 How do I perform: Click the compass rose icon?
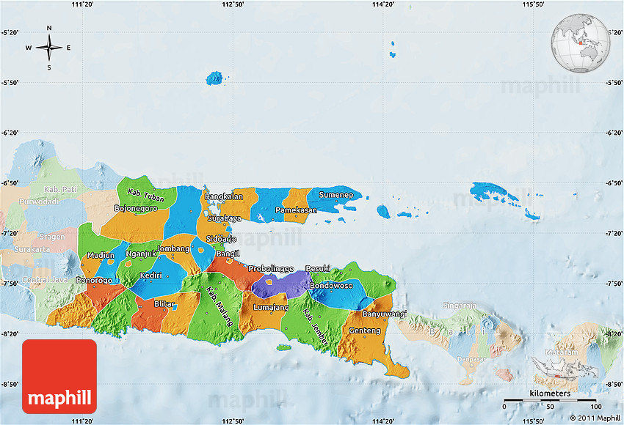(49, 48)
